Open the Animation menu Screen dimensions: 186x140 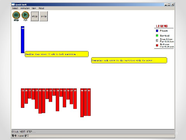[x=25, y=8]
